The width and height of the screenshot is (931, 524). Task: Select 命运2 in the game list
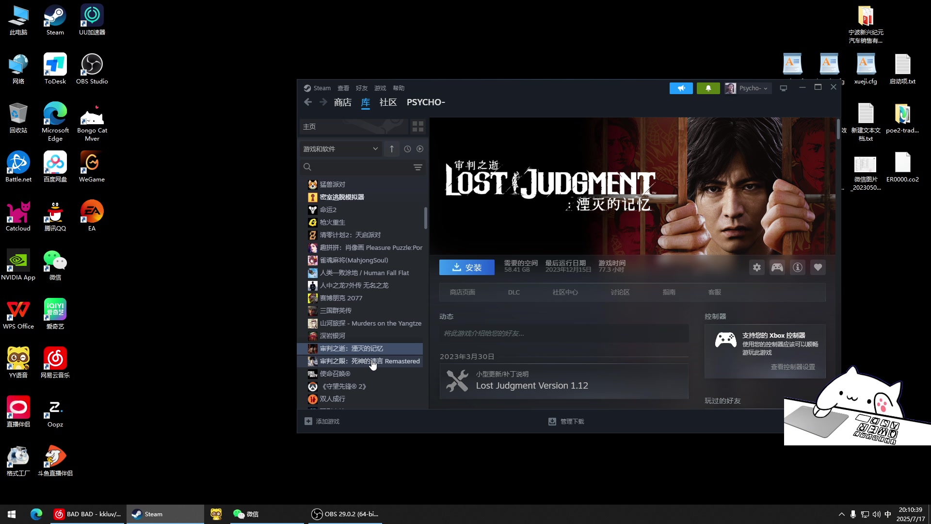pyautogui.click(x=360, y=210)
